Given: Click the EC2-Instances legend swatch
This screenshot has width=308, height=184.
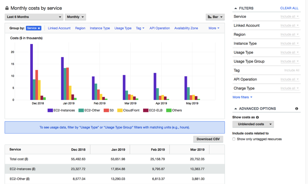Looking at the screenshot, I should pyautogui.click(x=50, y=110).
